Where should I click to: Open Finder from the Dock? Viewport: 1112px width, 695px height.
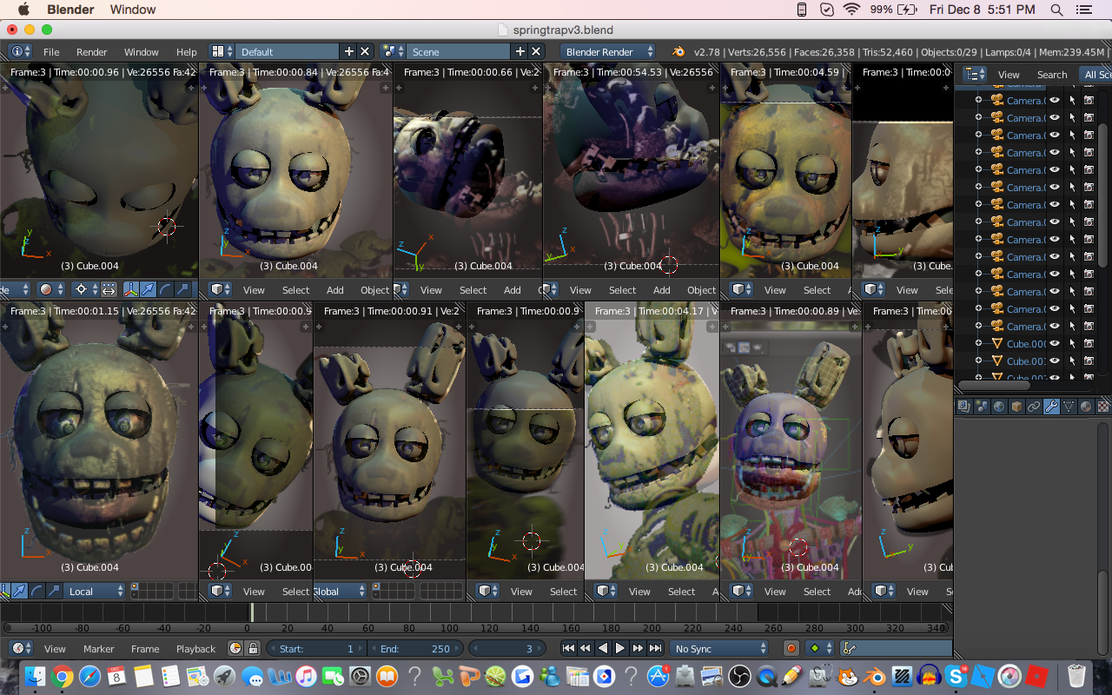[34, 675]
